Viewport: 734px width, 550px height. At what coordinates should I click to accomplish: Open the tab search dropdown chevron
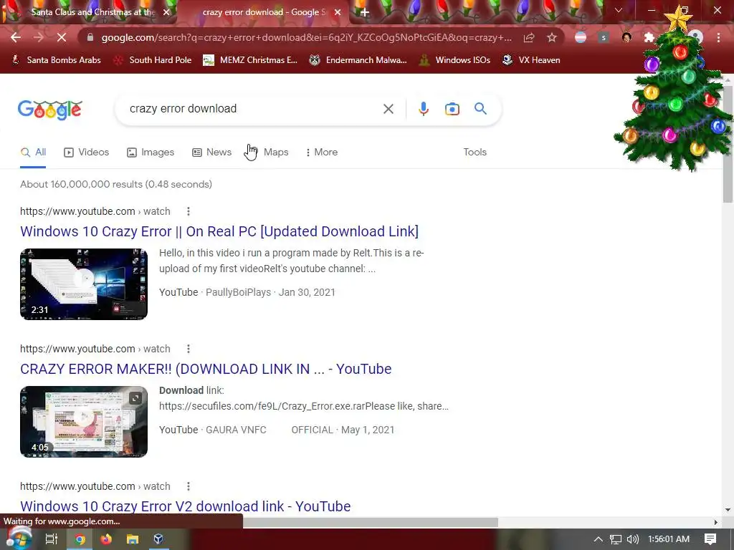pyautogui.click(x=619, y=10)
